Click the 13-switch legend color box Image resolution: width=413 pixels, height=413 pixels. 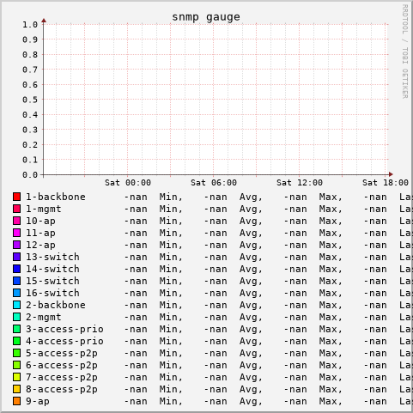click(x=16, y=257)
